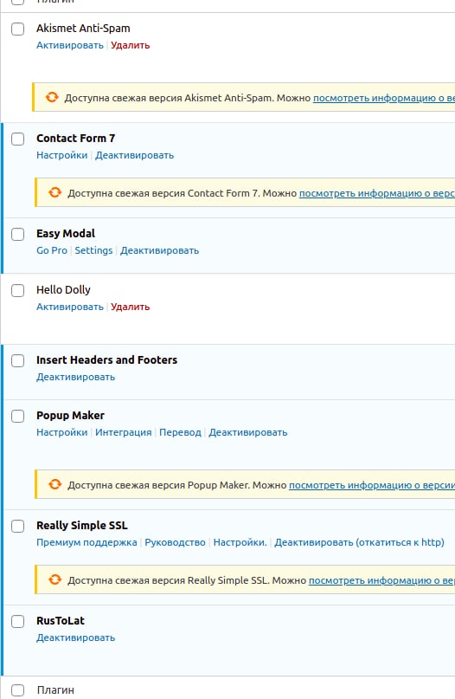
Task: Click update icon in Contact Form 7 notice
Action: point(55,192)
